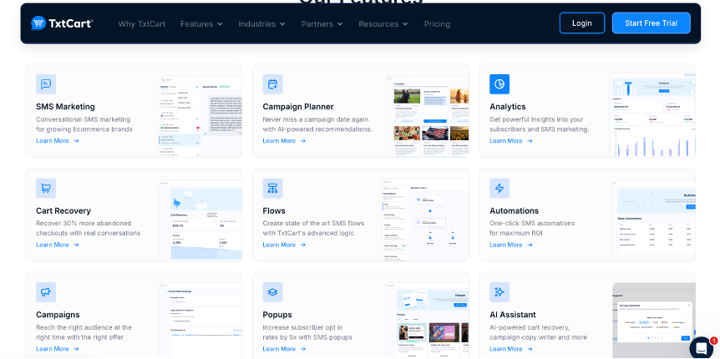Go to the Pricing page
The height and width of the screenshot is (359, 720).
click(x=437, y=23)
